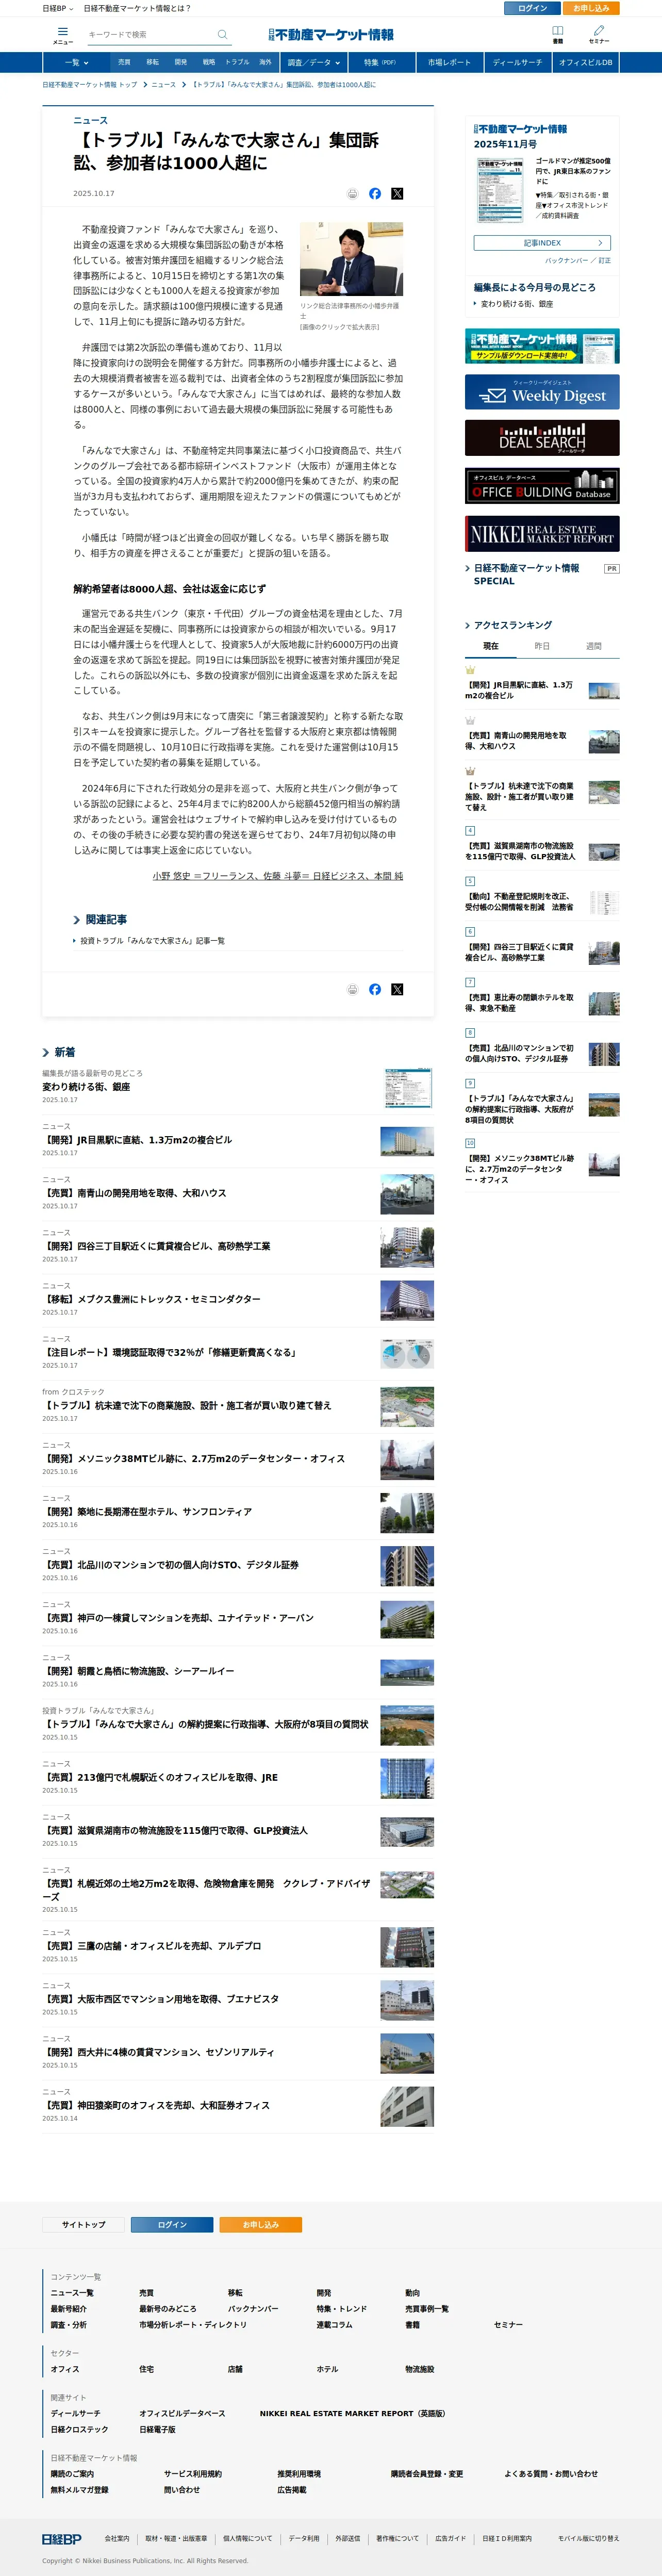Screen dimensions: 662x2576
Task: Open the hamburger メニュー icon
Action: click(63, 35)
